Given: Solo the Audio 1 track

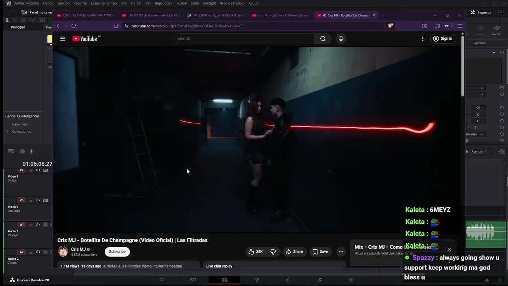Looking at the screenshot, I should point(45,224).
